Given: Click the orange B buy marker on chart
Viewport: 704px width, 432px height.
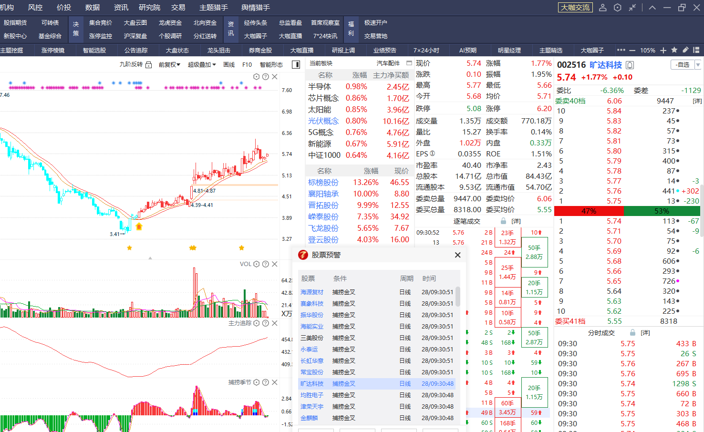Looking at the screenshot, I should (x=139, y=226).
